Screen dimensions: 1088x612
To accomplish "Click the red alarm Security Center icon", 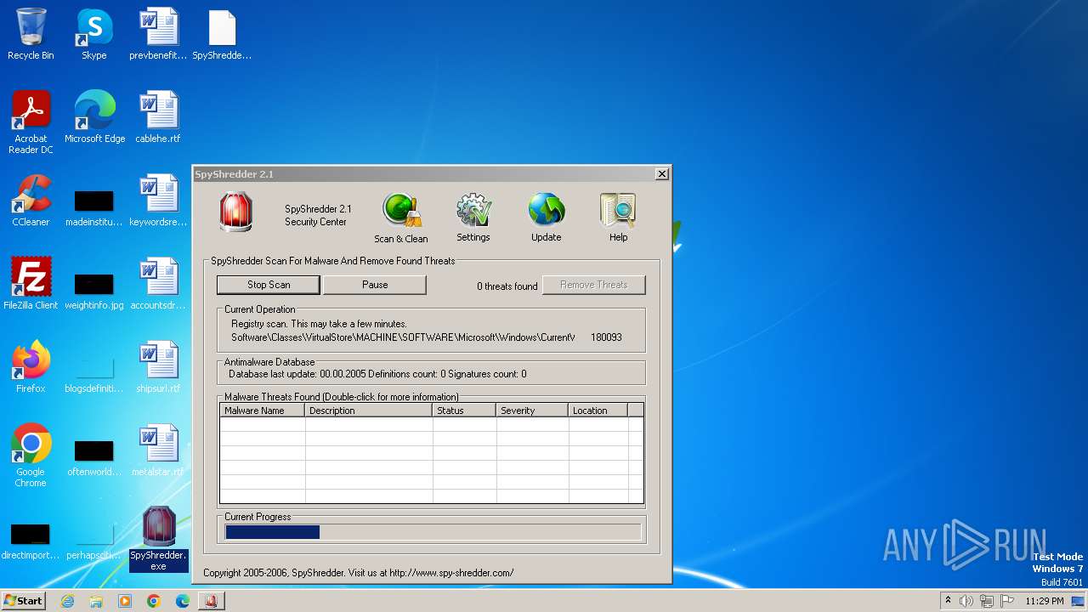I will click(235, 212).
